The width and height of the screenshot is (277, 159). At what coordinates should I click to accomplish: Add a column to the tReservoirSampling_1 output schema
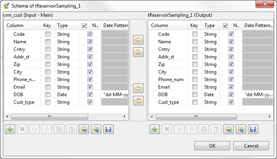coord(155,129)
